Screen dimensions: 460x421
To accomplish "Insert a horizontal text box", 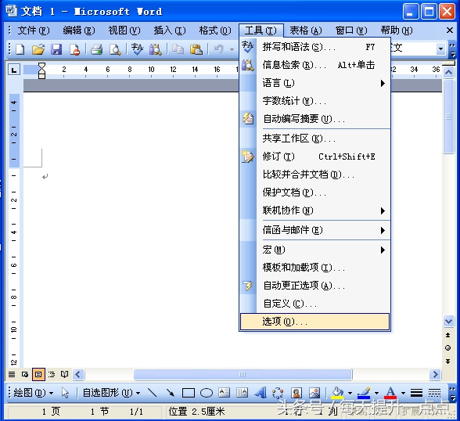I will (x=224, y=393).
